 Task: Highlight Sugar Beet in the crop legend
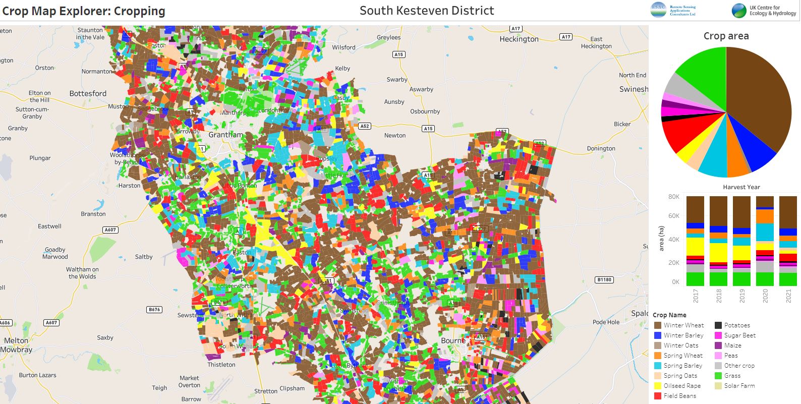coord(739,335)
